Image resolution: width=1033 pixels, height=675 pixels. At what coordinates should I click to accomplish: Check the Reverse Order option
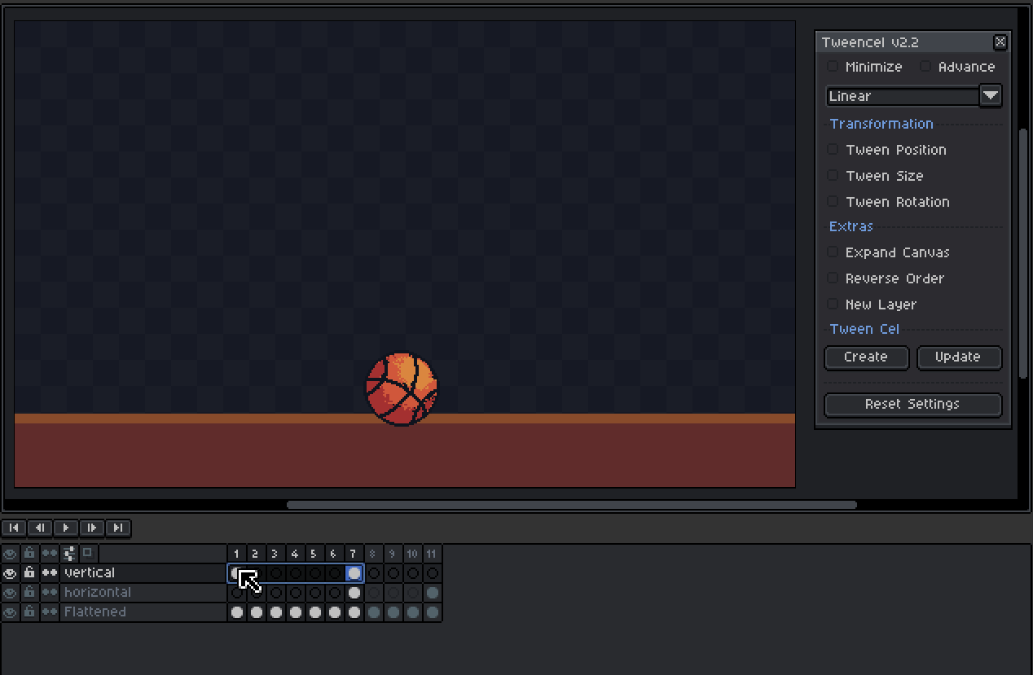[x=833, y=278]
